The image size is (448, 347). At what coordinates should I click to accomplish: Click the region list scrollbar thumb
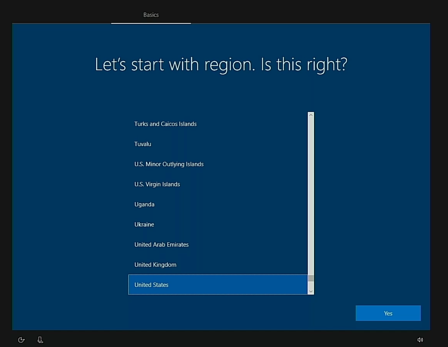point(311,278)
